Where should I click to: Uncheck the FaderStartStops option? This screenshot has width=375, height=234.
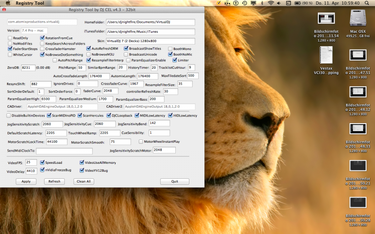[x=9, y=49]
